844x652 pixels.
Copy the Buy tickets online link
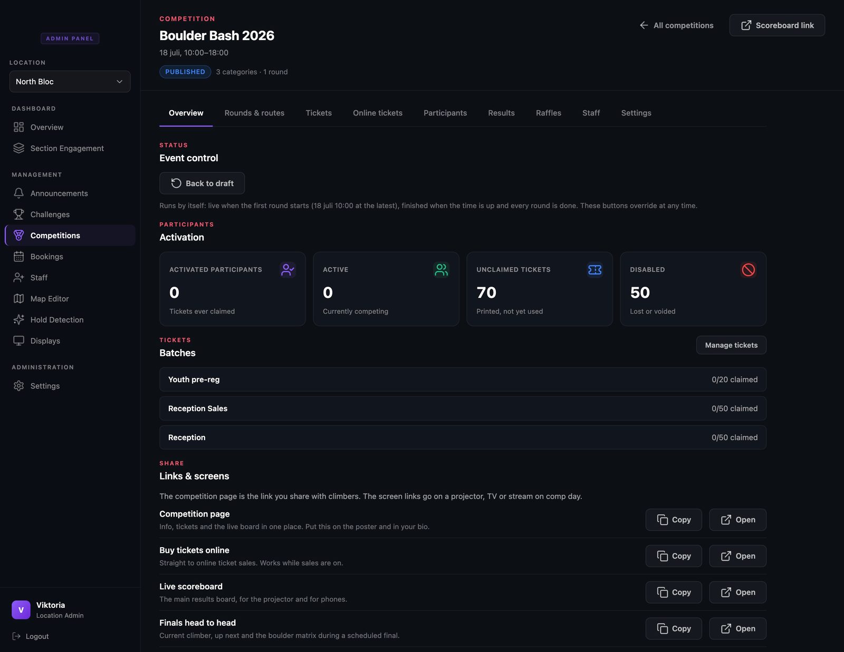674,556
